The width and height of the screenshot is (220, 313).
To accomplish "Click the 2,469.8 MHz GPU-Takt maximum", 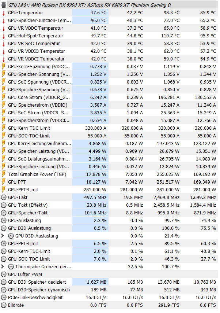I will [166, 198].
